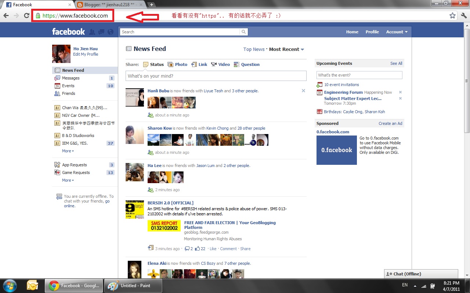
Task: Click Edit My Profile link
Action: (86, 54)
